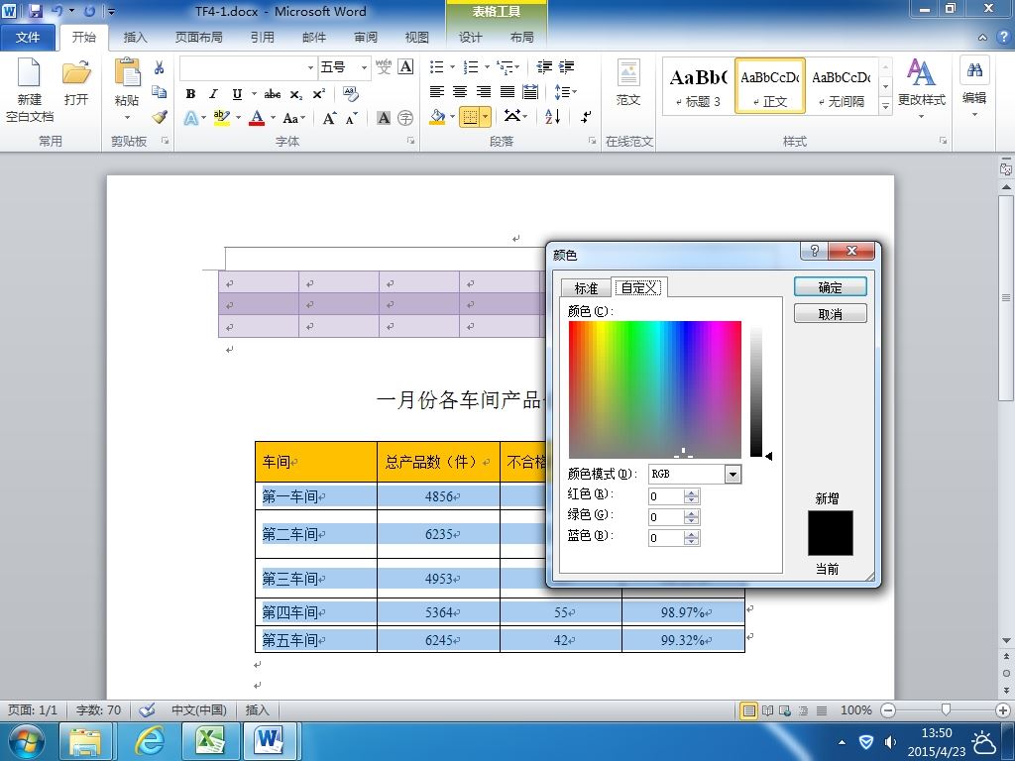Expand the color mode RGB dropdown

[x=733, y=475]
